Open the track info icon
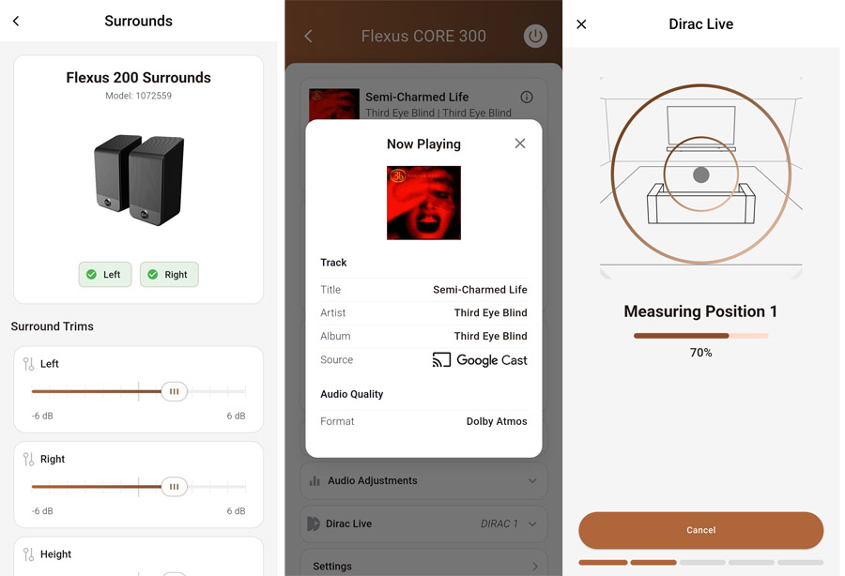Screen dimensions: 845x576 click(527, 97)
